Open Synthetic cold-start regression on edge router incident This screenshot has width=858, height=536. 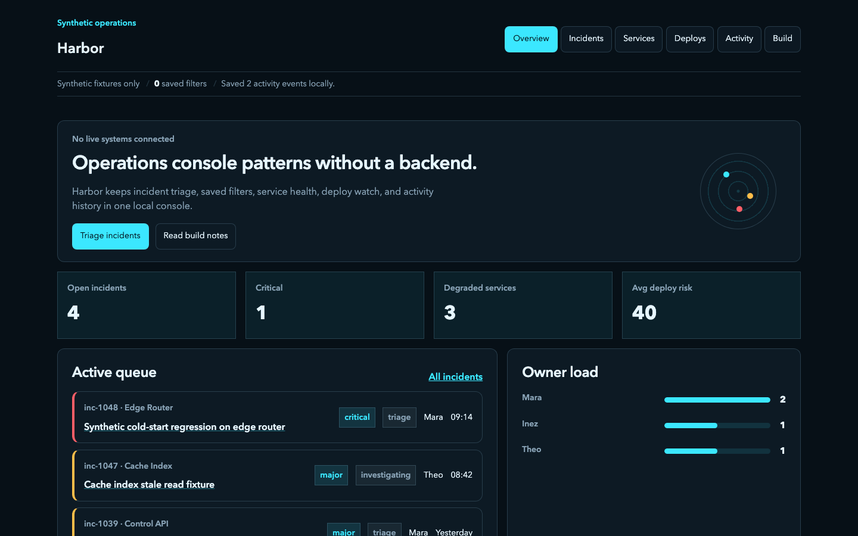pyautogui.click(x=185, y=427)
